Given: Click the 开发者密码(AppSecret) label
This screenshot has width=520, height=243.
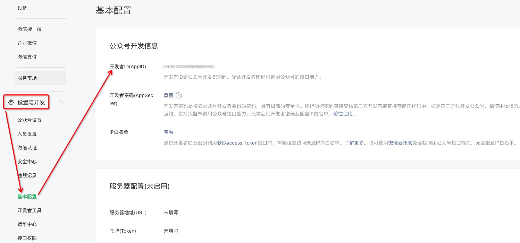Looking at the screenshot, I should tap(131, 99).
